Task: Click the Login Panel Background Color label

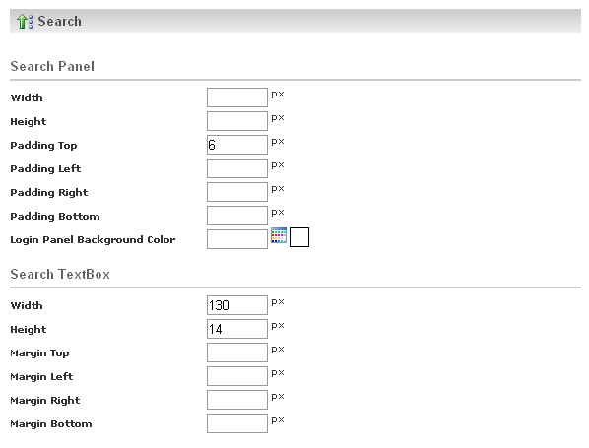Action: coord(93,240)
